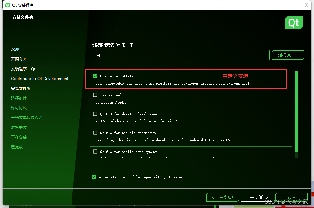Click the 请指定将安装 Qt 的目录 label
The height and width of the screenshot is (208, 314).
[113, 45]
